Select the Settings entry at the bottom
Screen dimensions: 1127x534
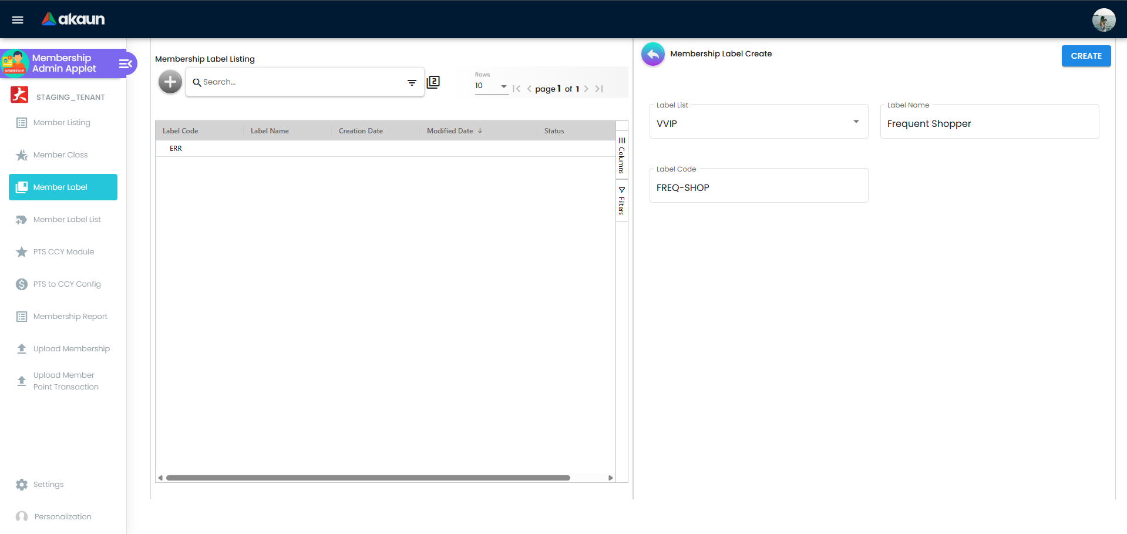[22, 484]
